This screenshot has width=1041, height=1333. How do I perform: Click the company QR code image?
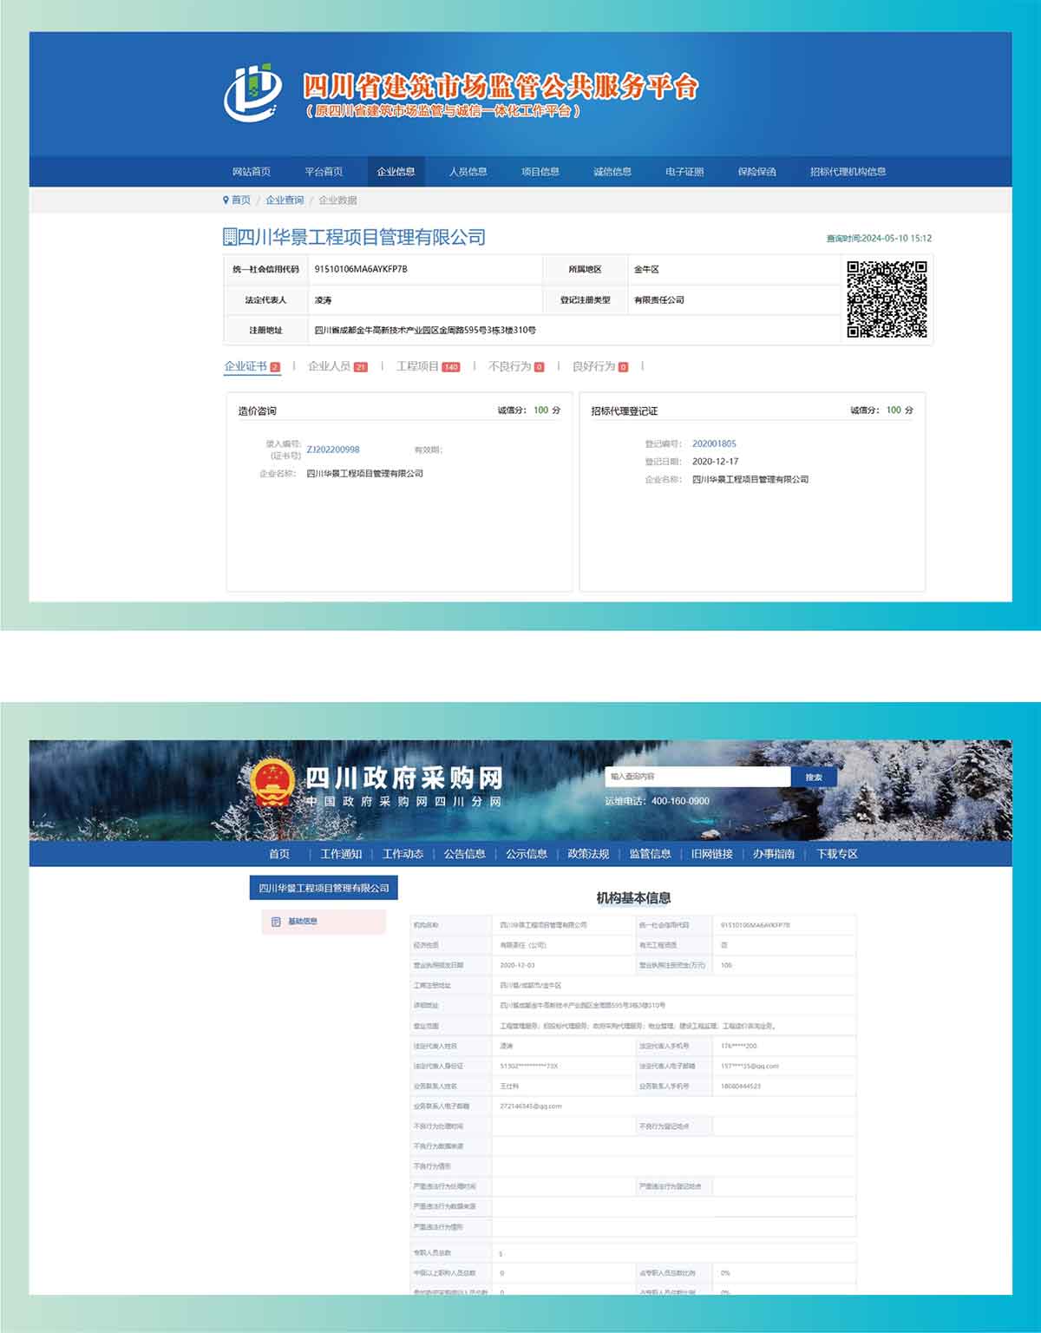[x=887, y=299]
